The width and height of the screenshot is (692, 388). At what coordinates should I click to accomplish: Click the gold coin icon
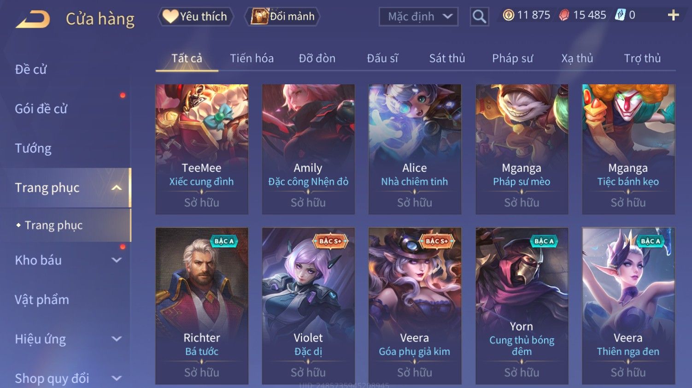click(x=508, y=15)
